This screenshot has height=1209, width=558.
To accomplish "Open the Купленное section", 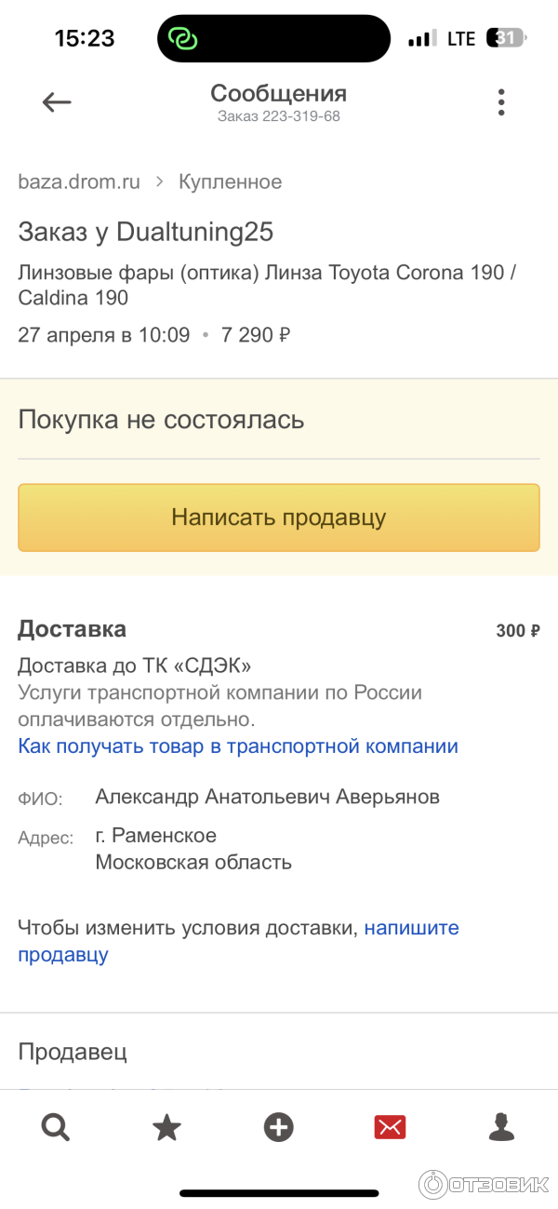I will 231,181.
